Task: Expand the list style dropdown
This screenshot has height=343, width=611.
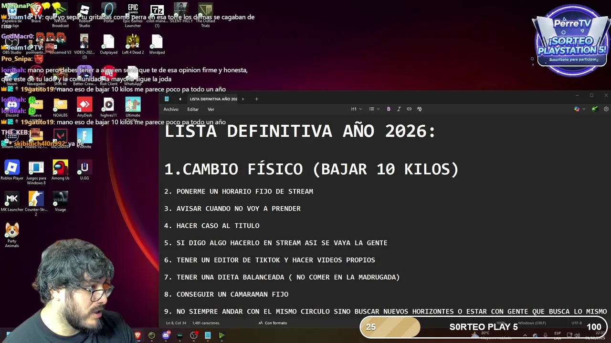Action: point(374,109)
